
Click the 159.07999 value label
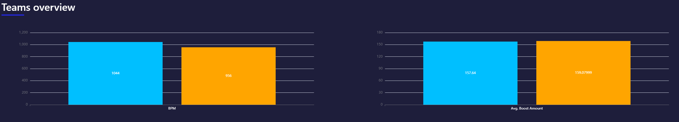point(583,73)
